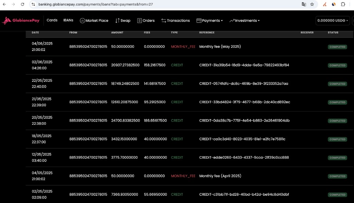
Task: Open site information icon in address bar
Action: pos(33,4)
